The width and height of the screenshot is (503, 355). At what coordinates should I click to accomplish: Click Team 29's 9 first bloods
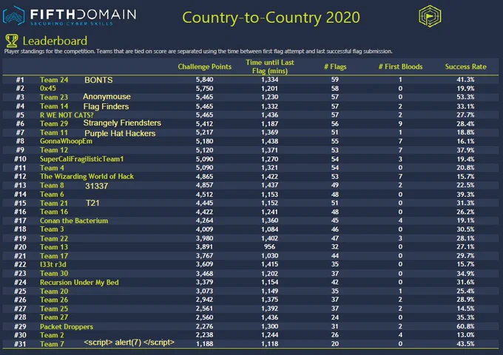coord(400,123)
